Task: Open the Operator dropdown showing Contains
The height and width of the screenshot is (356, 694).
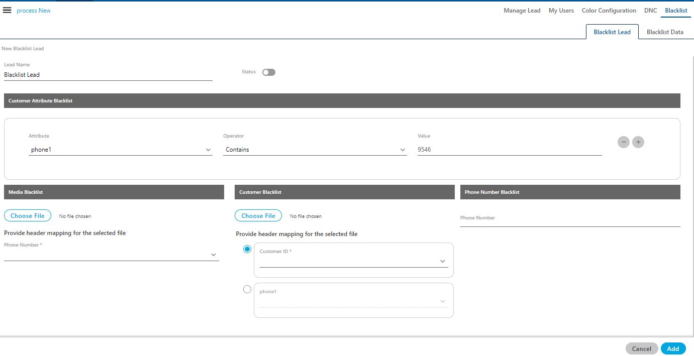Action: click(x=315, y=150)
